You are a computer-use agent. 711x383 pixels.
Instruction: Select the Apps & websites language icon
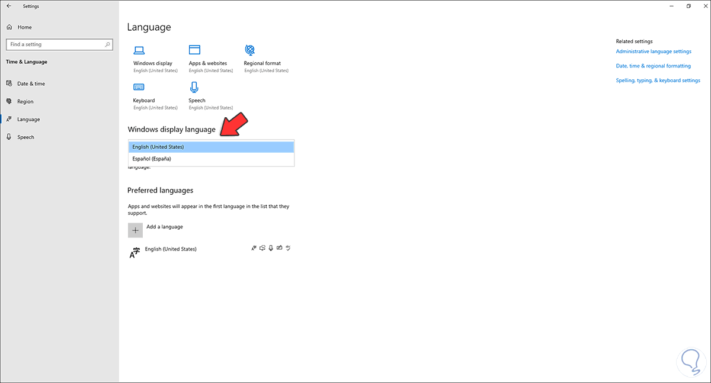click(194, 50)
